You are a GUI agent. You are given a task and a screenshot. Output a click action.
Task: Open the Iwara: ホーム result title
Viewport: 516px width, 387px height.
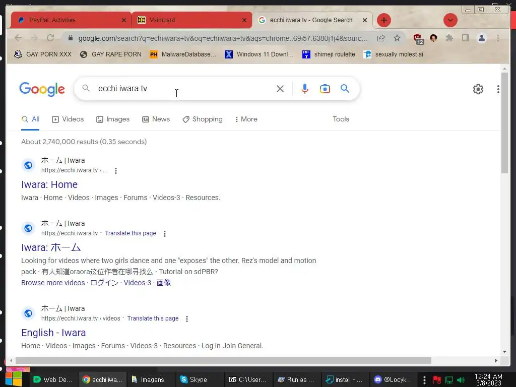tap(51, 247)
